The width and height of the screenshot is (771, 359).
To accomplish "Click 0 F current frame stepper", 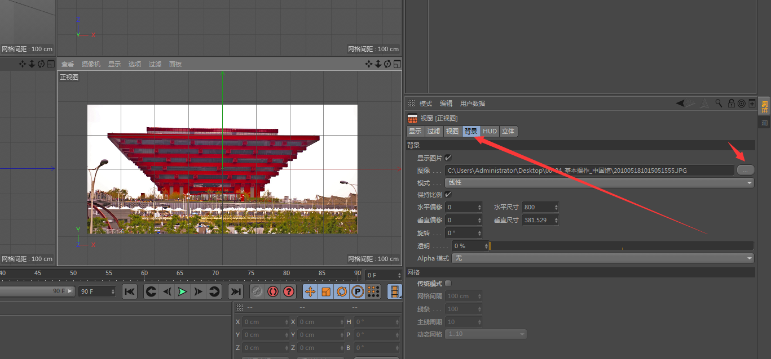I will point(398,275).
